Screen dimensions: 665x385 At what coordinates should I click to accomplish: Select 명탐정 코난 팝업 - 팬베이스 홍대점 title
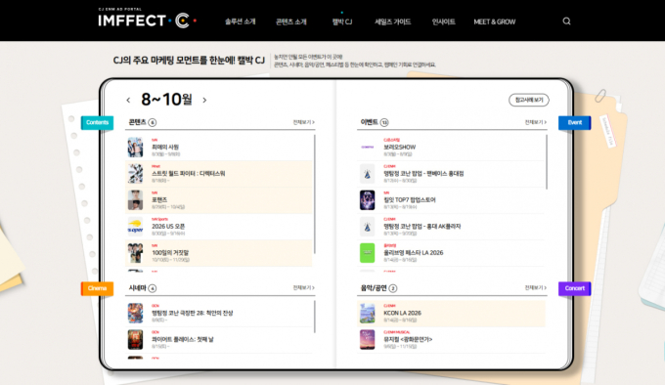pos(423,174)
